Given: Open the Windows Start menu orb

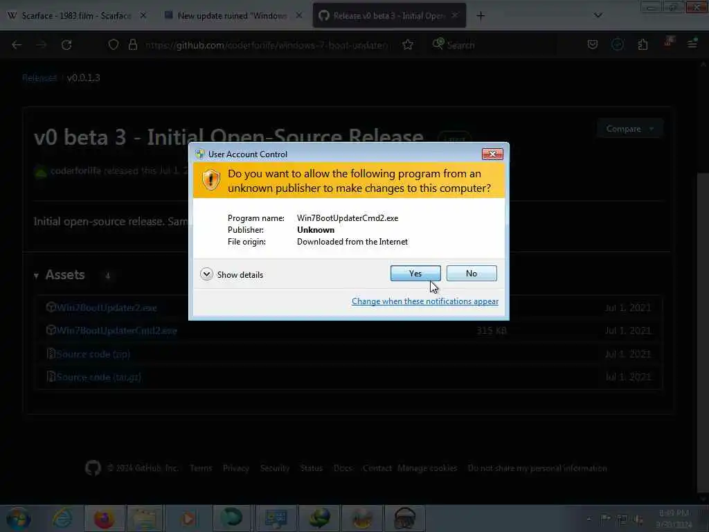Looking at the screenshot, I should pyautogui.click(x=18, y=519).
